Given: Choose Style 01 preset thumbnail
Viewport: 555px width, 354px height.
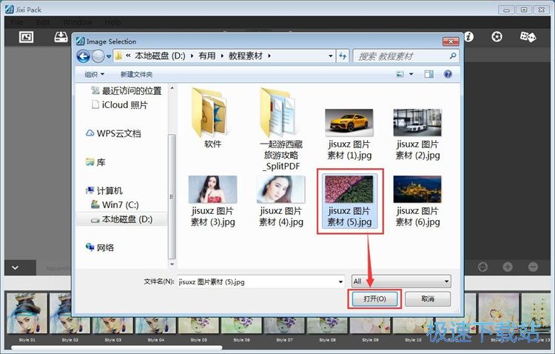Looking at the screenshot, I should [x=27, y=313].
